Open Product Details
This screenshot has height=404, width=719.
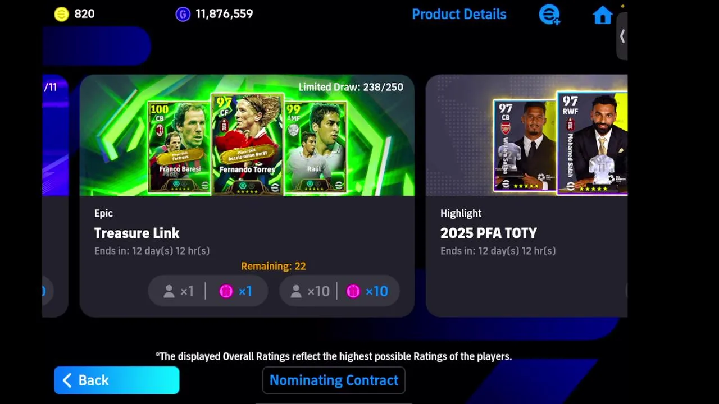[x=459, y=15]
